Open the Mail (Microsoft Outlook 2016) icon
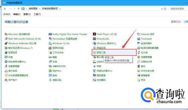This screenshot has width=188, height=110. (x=6, y=39)
